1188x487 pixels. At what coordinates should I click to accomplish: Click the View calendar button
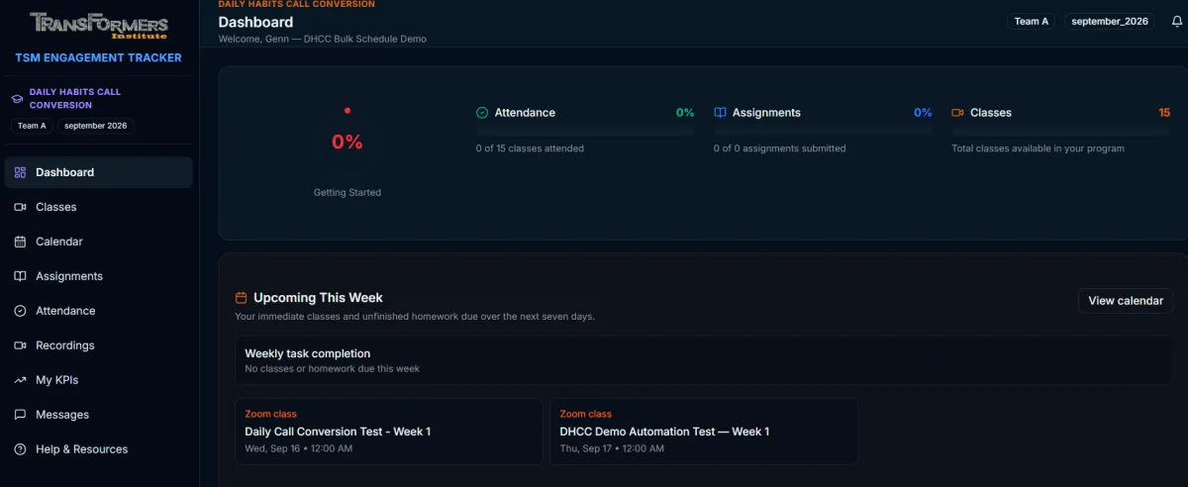tap(1126, 301)
